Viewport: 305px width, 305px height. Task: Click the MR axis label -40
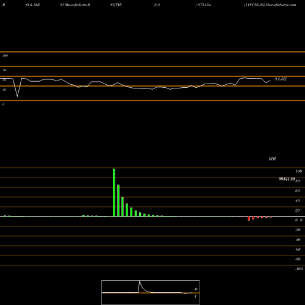[298, 240]
